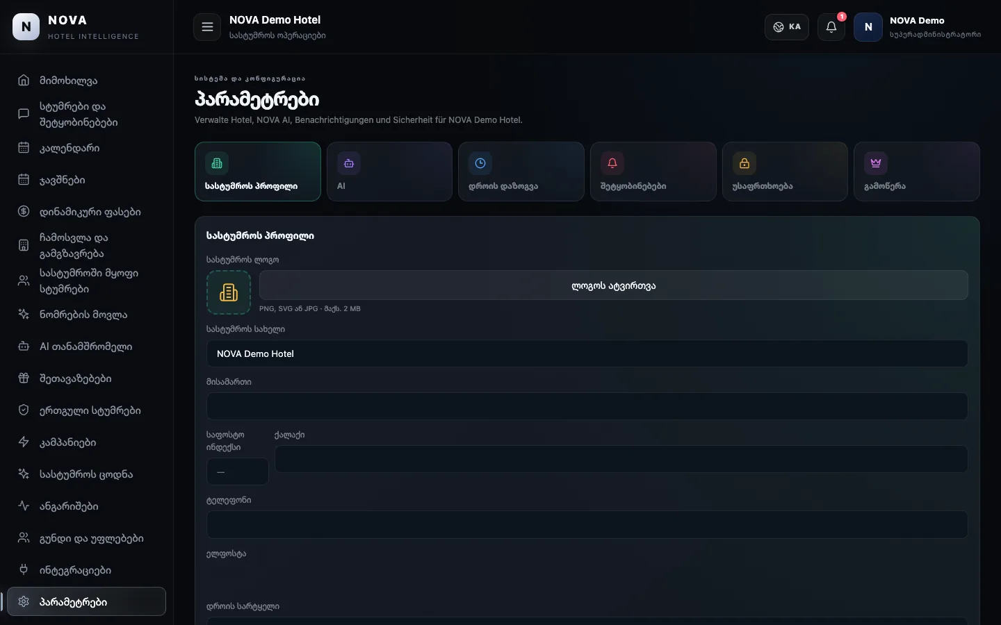
Task: Click the robot icon for AI თანაშემწე
Action: click(24, 347)
